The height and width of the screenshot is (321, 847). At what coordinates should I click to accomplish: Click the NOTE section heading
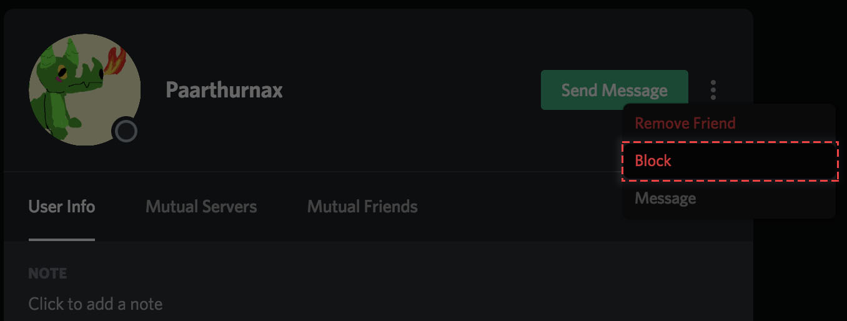tap(48, 274)
